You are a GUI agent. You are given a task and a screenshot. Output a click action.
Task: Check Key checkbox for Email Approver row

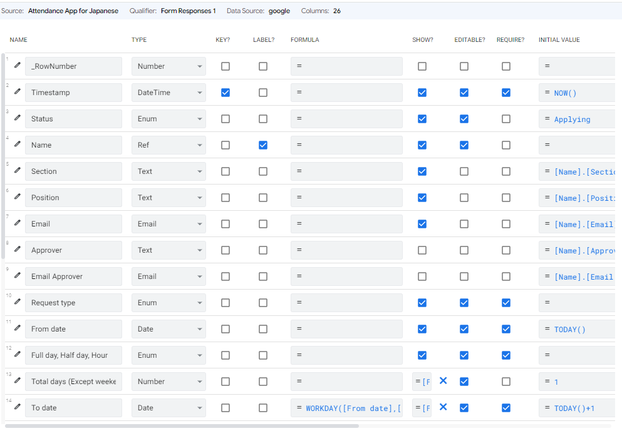(x=225, y=276)
